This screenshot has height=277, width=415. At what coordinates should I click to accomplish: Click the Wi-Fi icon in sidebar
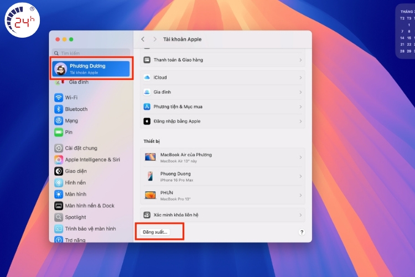59,98
